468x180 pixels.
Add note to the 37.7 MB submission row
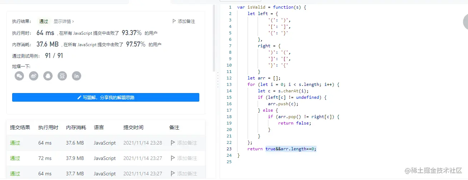184,174
